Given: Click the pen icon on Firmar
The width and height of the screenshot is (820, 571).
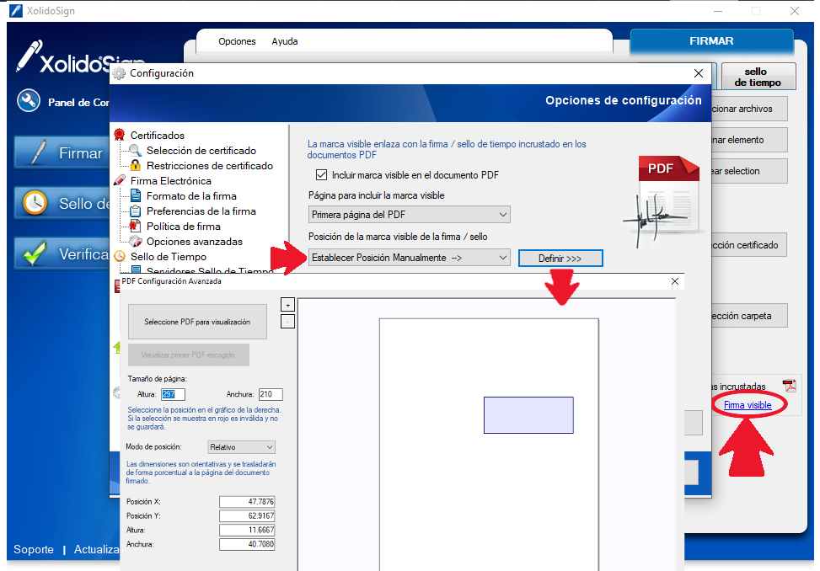Looking at the screenshot, I should pyautogui.click(x=35, y=152).
